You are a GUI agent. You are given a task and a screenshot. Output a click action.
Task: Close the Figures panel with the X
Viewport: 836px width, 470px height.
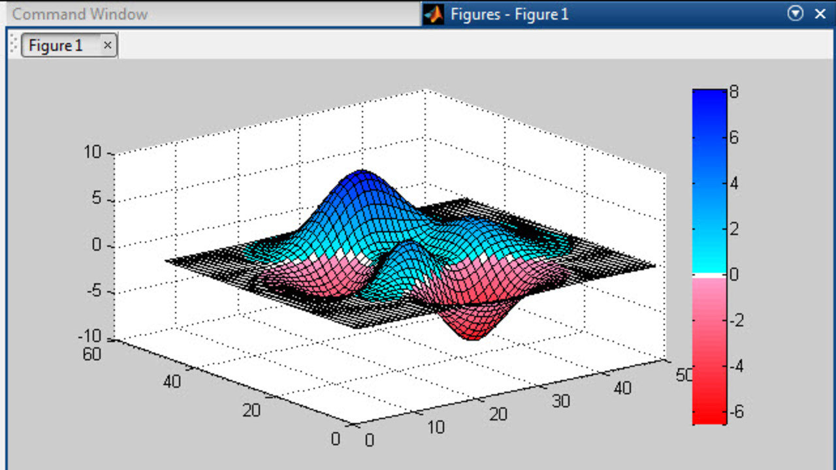820,13
